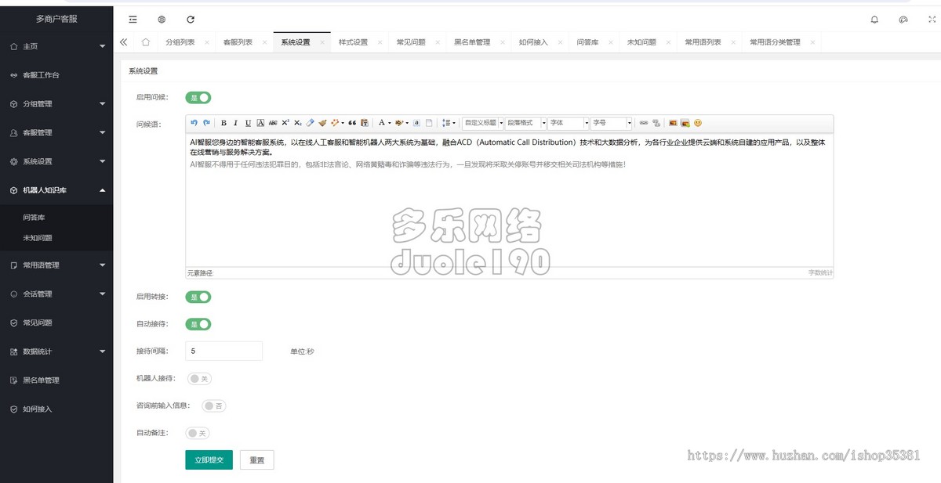Enable the 自动备注 switch
The image size is (941, 483).
click(198, 433)
